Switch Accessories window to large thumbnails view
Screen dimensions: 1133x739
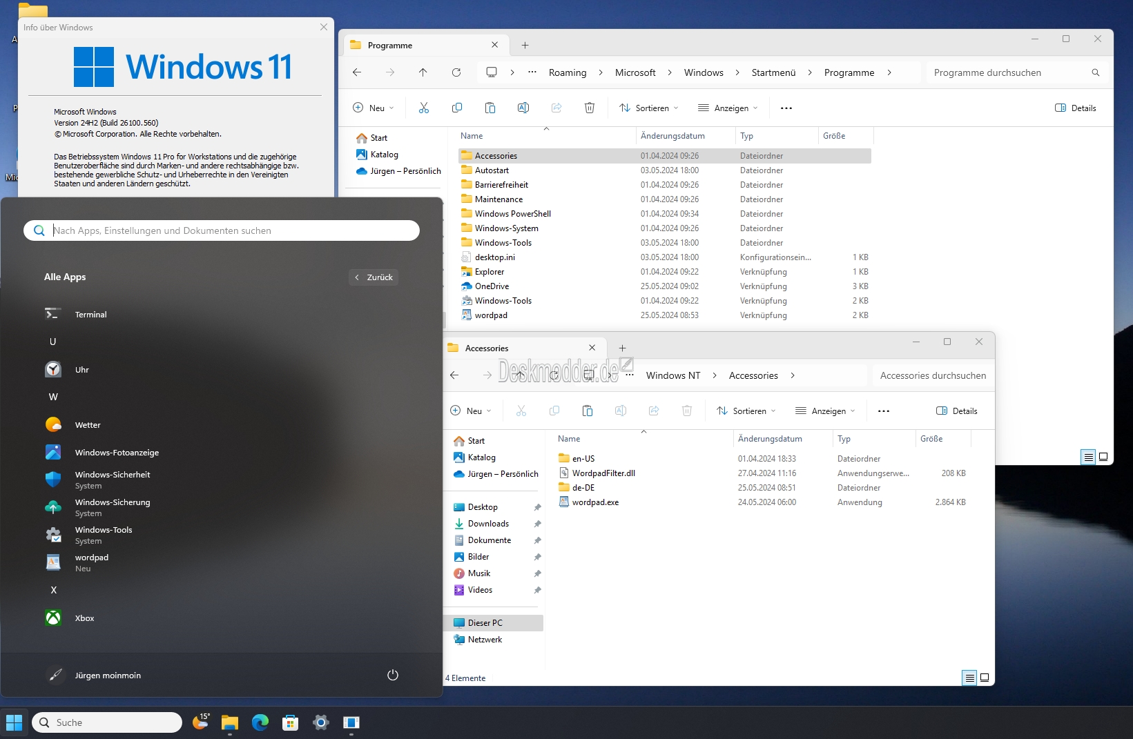coord(985,678)
